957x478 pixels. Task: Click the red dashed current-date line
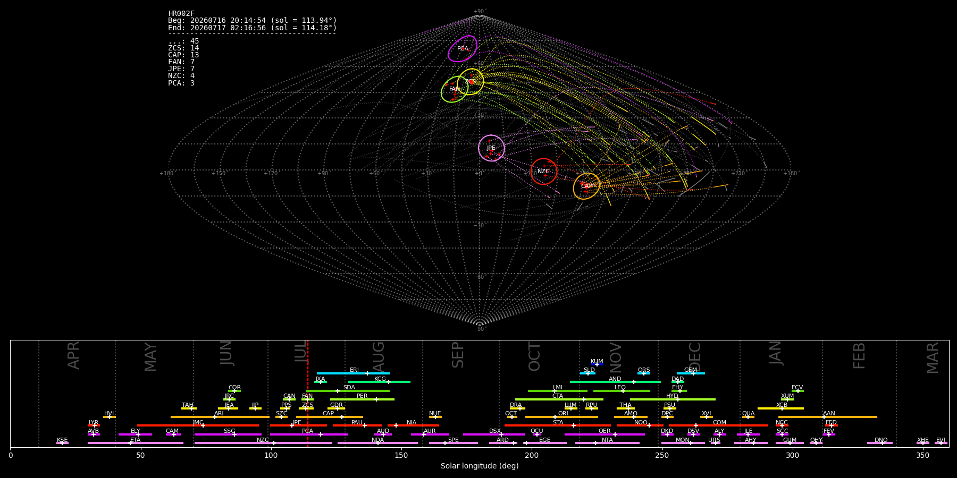click(x=307, y=393)
